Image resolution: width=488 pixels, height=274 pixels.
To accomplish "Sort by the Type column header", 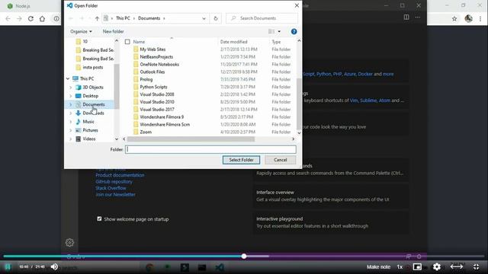I will (276, 42).
